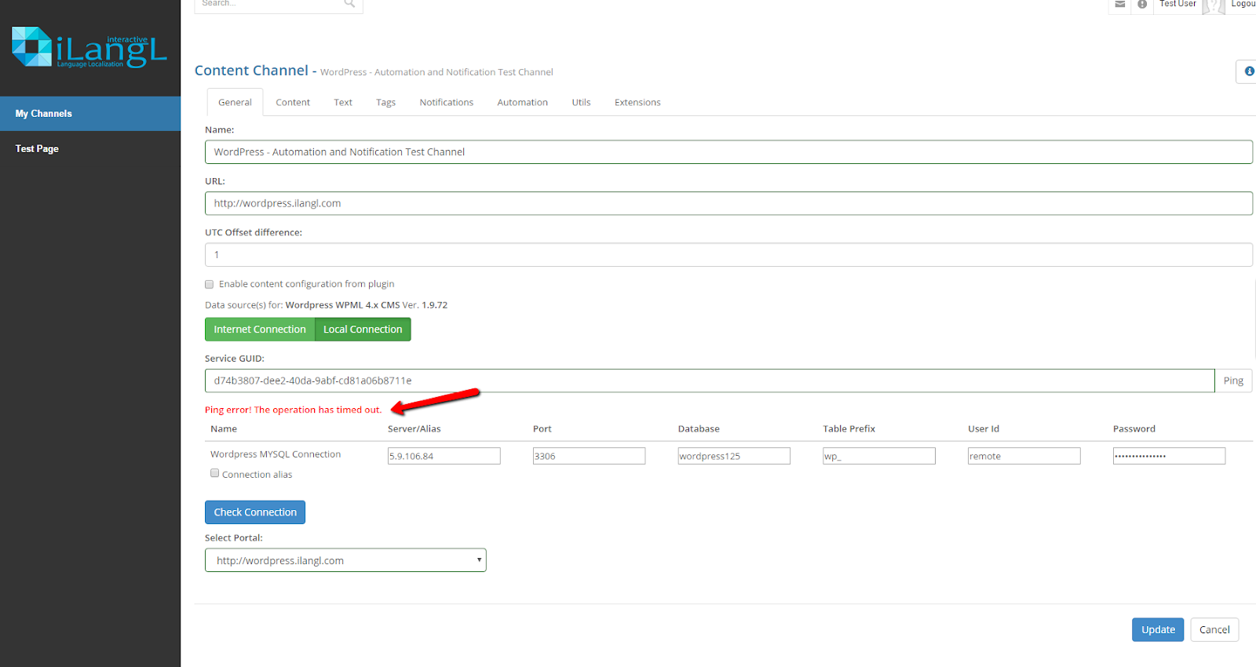
Task: Edit the Port field 3306
Action: 589,456
